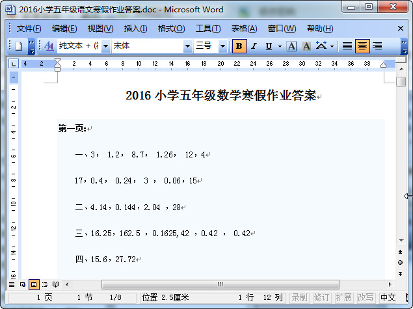Open Select Browse Object button
The height and width of the screenshot is (309, 413).
401,263
